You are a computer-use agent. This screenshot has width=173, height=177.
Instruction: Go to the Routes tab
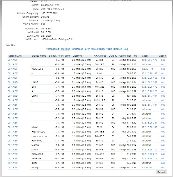(118, 49)
